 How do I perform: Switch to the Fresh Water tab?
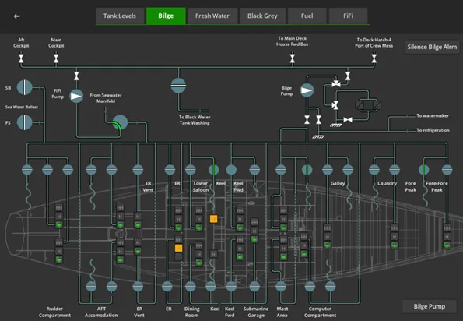pyautogui.click(x=212, y=16)
